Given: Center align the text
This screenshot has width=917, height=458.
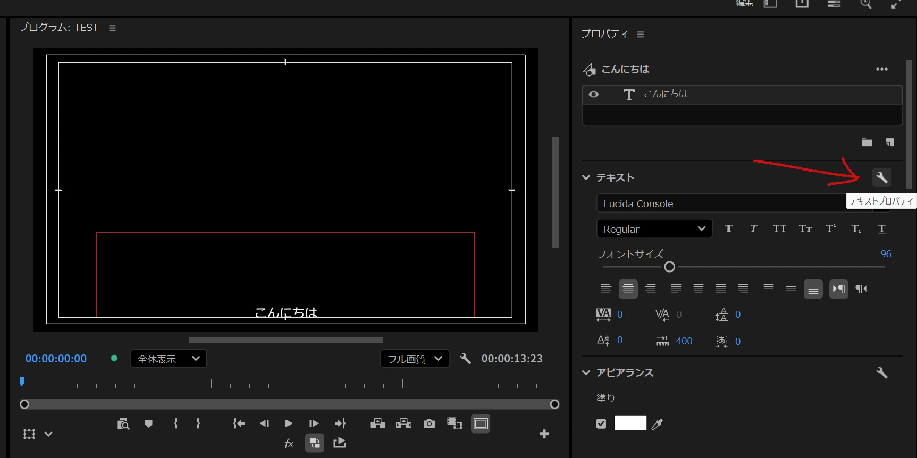Looking at the screenshot, I should (x=628, y=289).
